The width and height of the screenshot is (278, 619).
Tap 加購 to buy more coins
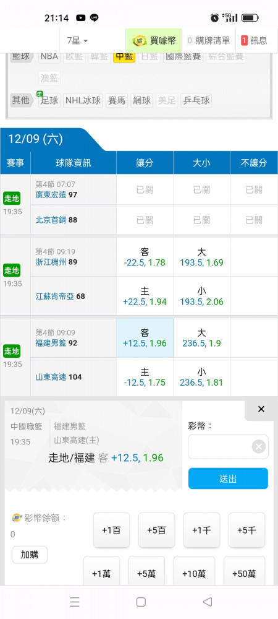pyautogui.click(x=30, y=555)
